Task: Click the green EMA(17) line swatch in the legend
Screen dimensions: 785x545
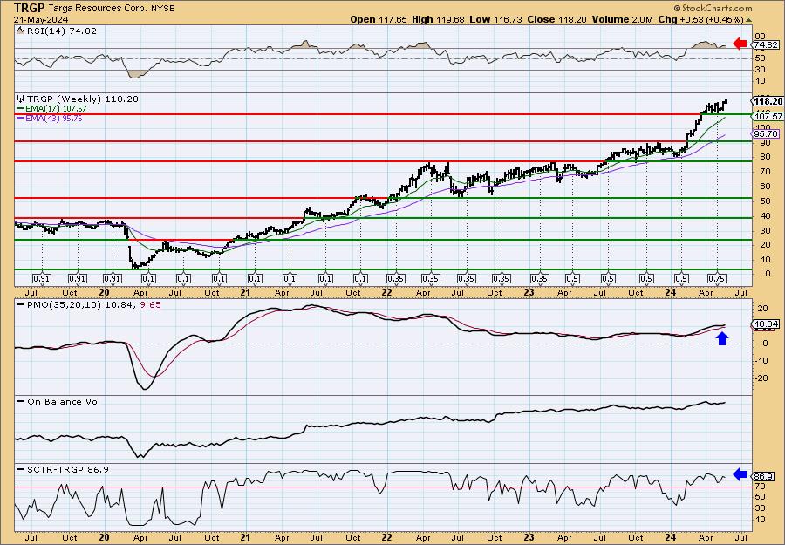Action: pos(21,109)
